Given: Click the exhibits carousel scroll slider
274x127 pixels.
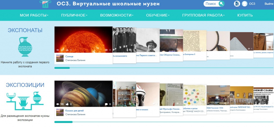Looking at the screenshot, I should [62, 68].
